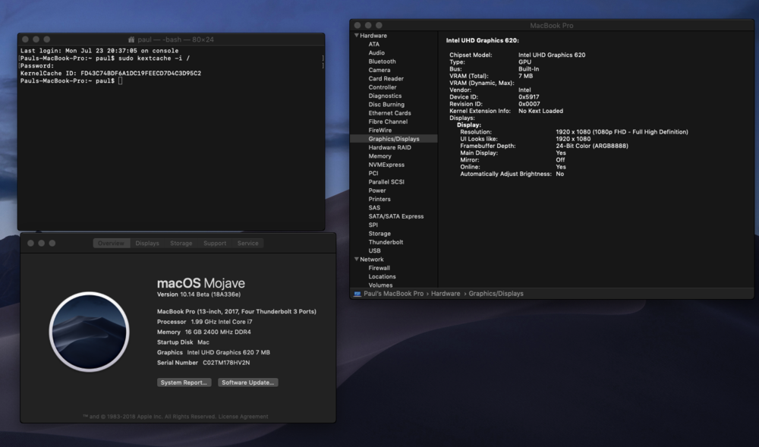Switch to the Overview tab
759x447 pixels.
[x=112, y=244]
